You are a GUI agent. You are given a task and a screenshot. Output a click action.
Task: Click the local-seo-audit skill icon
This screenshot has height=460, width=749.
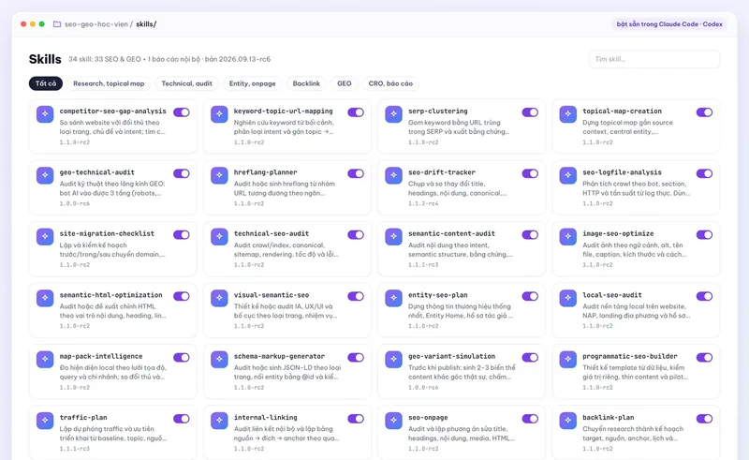(x=568, y=298)
